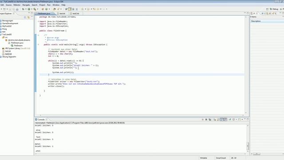Click the Open Perspective icon beside Debug
Viewport: 284px width, 160px height.
[x=267, y=9]
